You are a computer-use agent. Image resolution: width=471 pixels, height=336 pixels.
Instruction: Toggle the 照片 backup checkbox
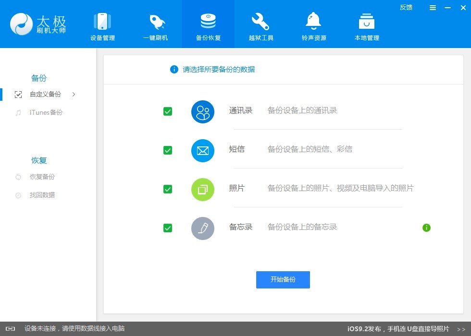[168, 189]
